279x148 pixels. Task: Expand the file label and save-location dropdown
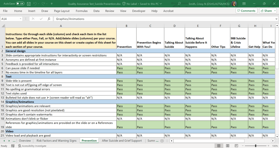tap(160, 4)
